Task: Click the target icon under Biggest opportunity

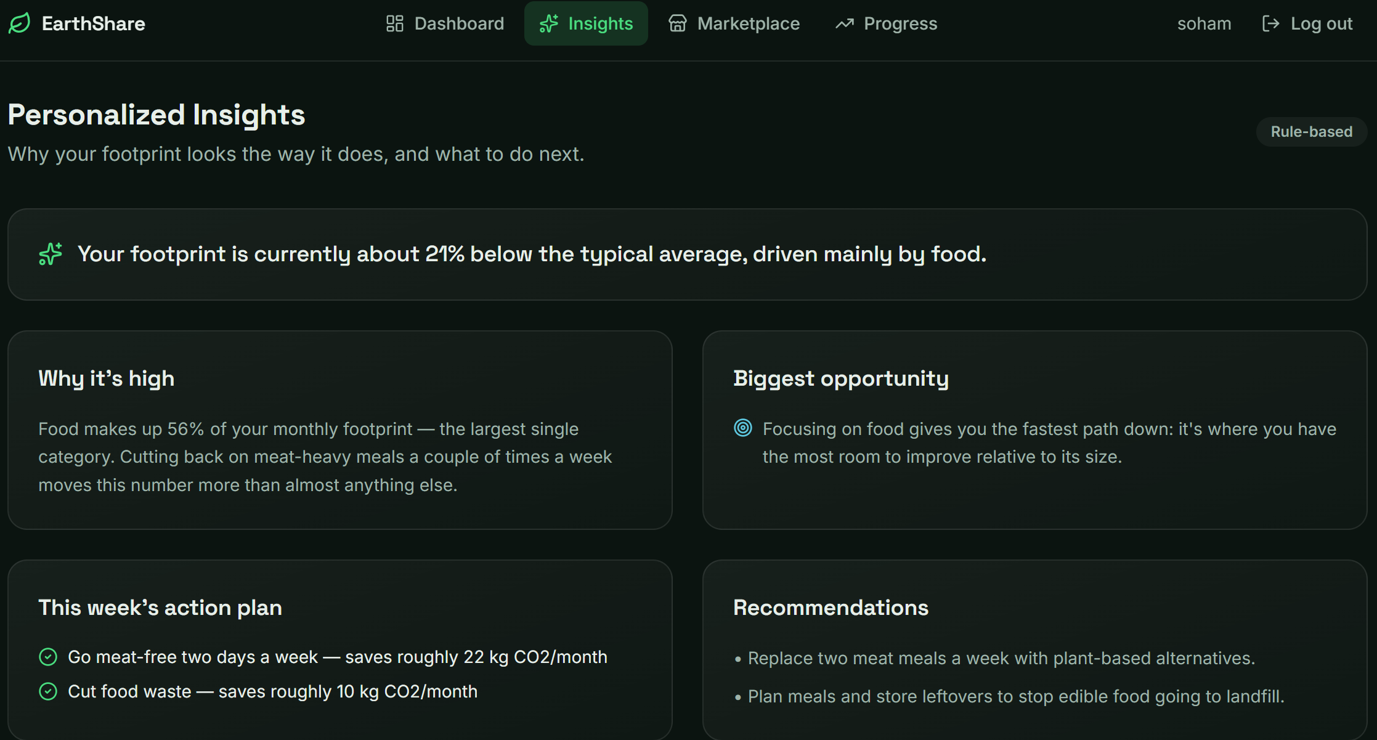Action: [x=743, y=428]
